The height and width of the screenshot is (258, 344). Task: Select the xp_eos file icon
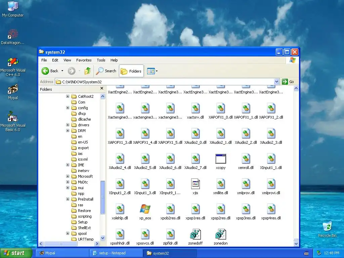point(145,209)
